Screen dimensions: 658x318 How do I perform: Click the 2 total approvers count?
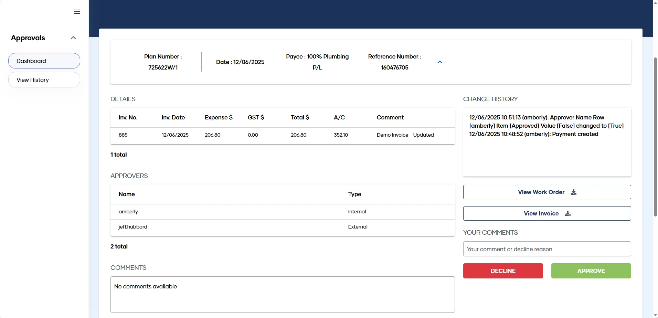click(119, 246)
